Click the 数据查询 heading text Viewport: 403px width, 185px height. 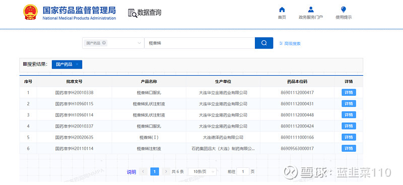(x=149, y=13)
